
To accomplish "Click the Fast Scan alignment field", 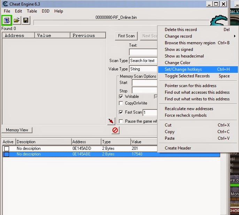I will pyautogui.click(x=150, y=113).
